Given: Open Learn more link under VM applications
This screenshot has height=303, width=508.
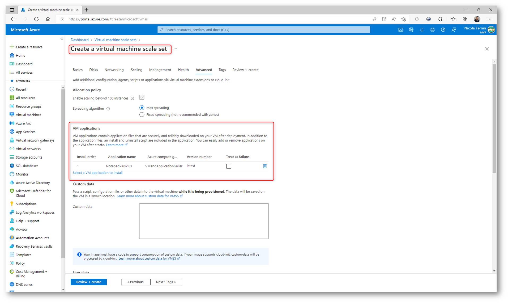Looking at the screenshot, I should [x=116, y=145].
